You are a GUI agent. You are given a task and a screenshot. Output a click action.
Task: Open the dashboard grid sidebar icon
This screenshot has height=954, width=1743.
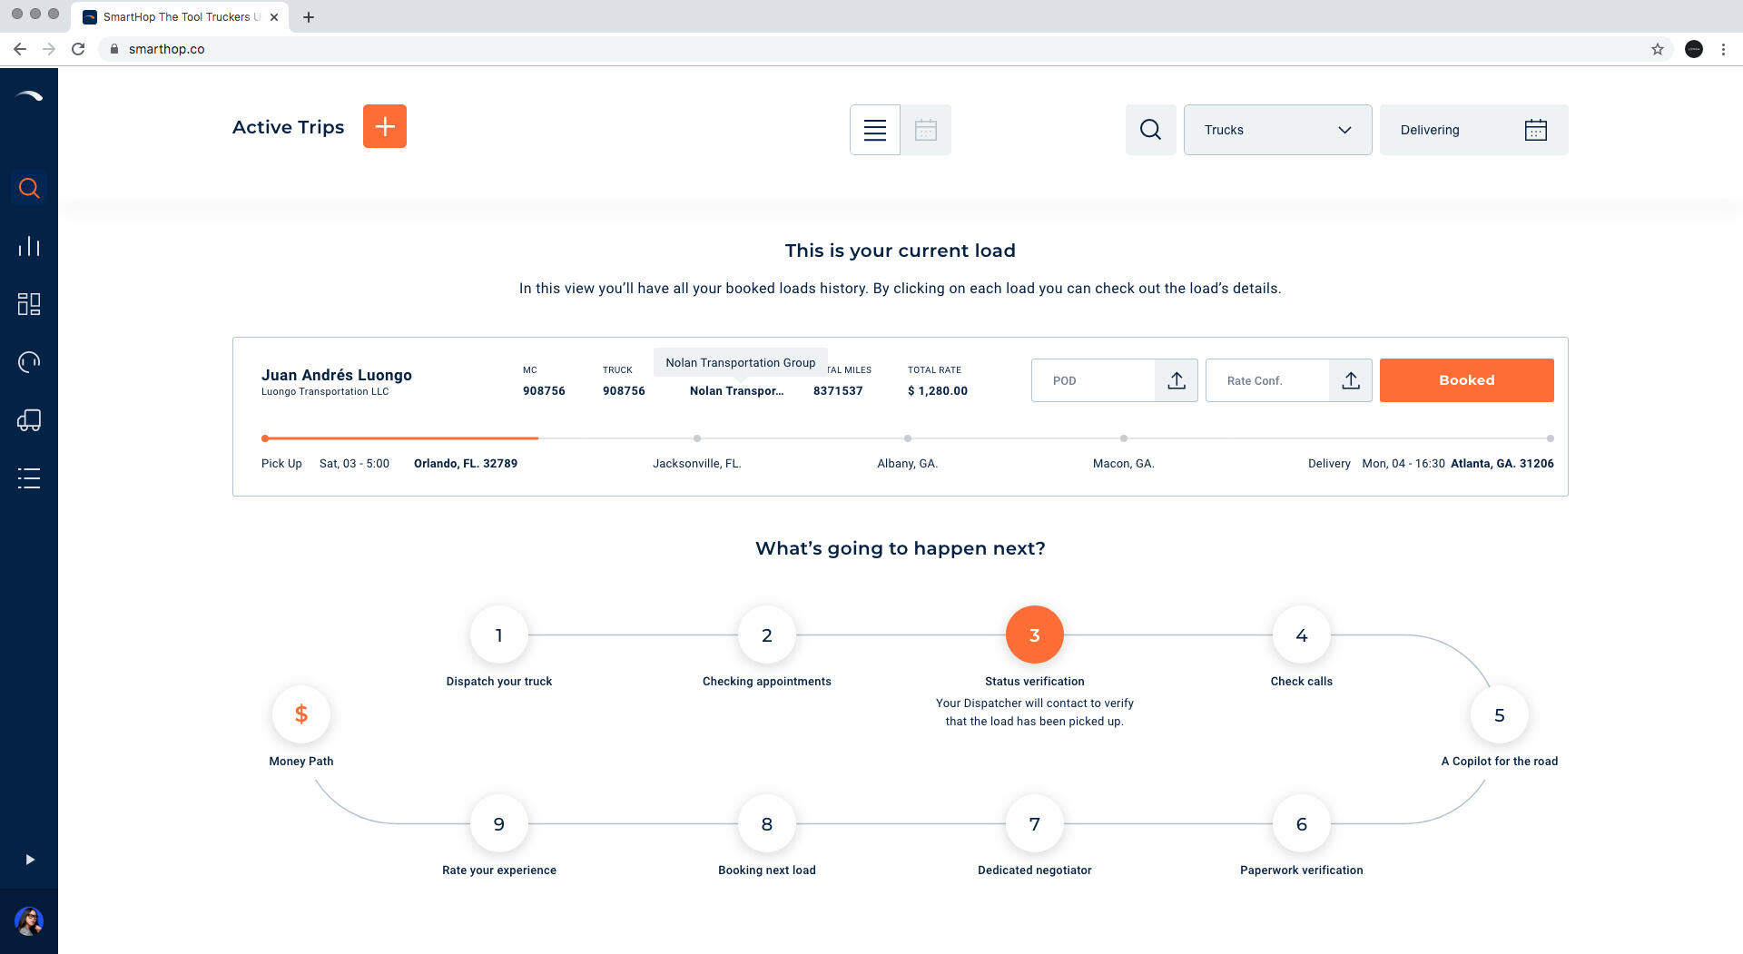(29, 304)
